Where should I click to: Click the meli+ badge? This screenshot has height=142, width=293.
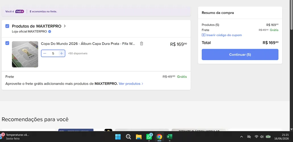[20, 11]
